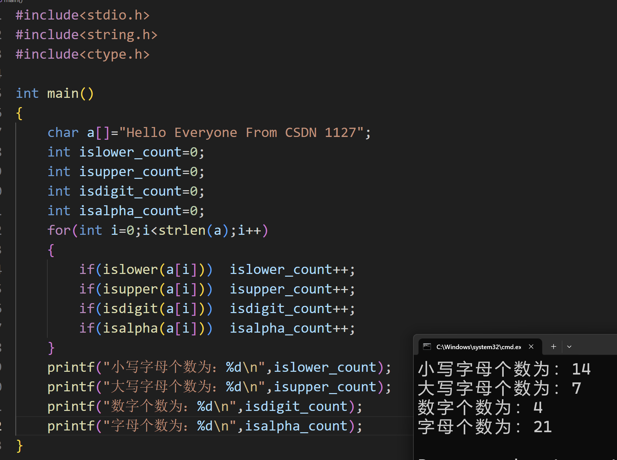The image size is (617, 460).
Task: Click the cmd.exe icon on the terminal tab
Action: [427, 347]
